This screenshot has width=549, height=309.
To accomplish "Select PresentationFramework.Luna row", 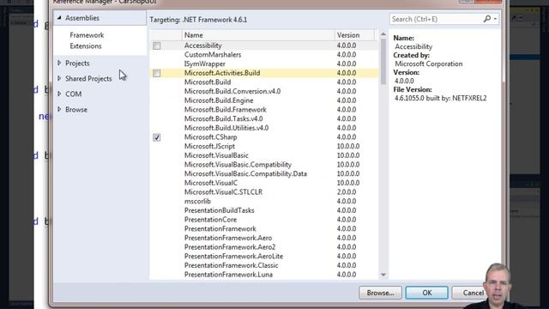I will [264, 275].
